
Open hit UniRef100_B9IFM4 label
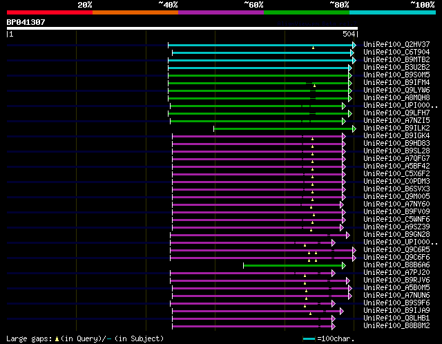click(x=396, y=82)
